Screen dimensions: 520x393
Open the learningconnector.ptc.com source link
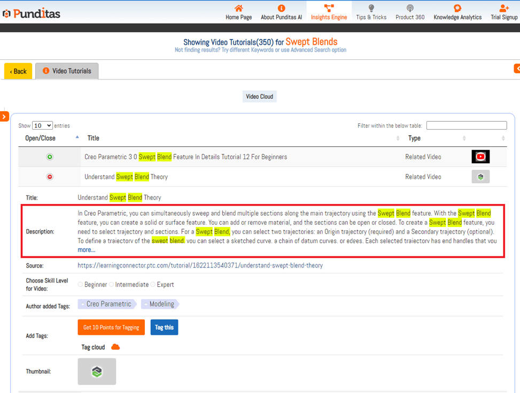(x=200, y=265)
